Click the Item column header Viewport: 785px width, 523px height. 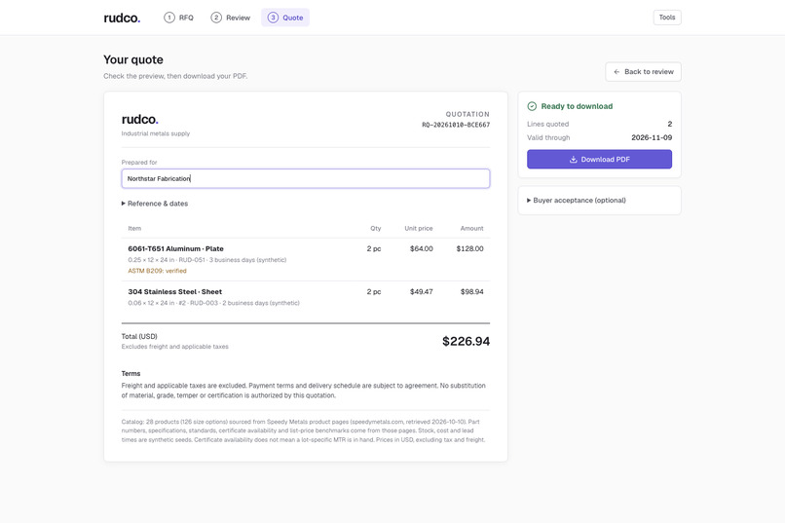click(134, 228)
